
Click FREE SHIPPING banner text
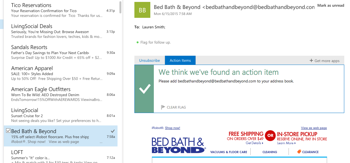[246, 134]
